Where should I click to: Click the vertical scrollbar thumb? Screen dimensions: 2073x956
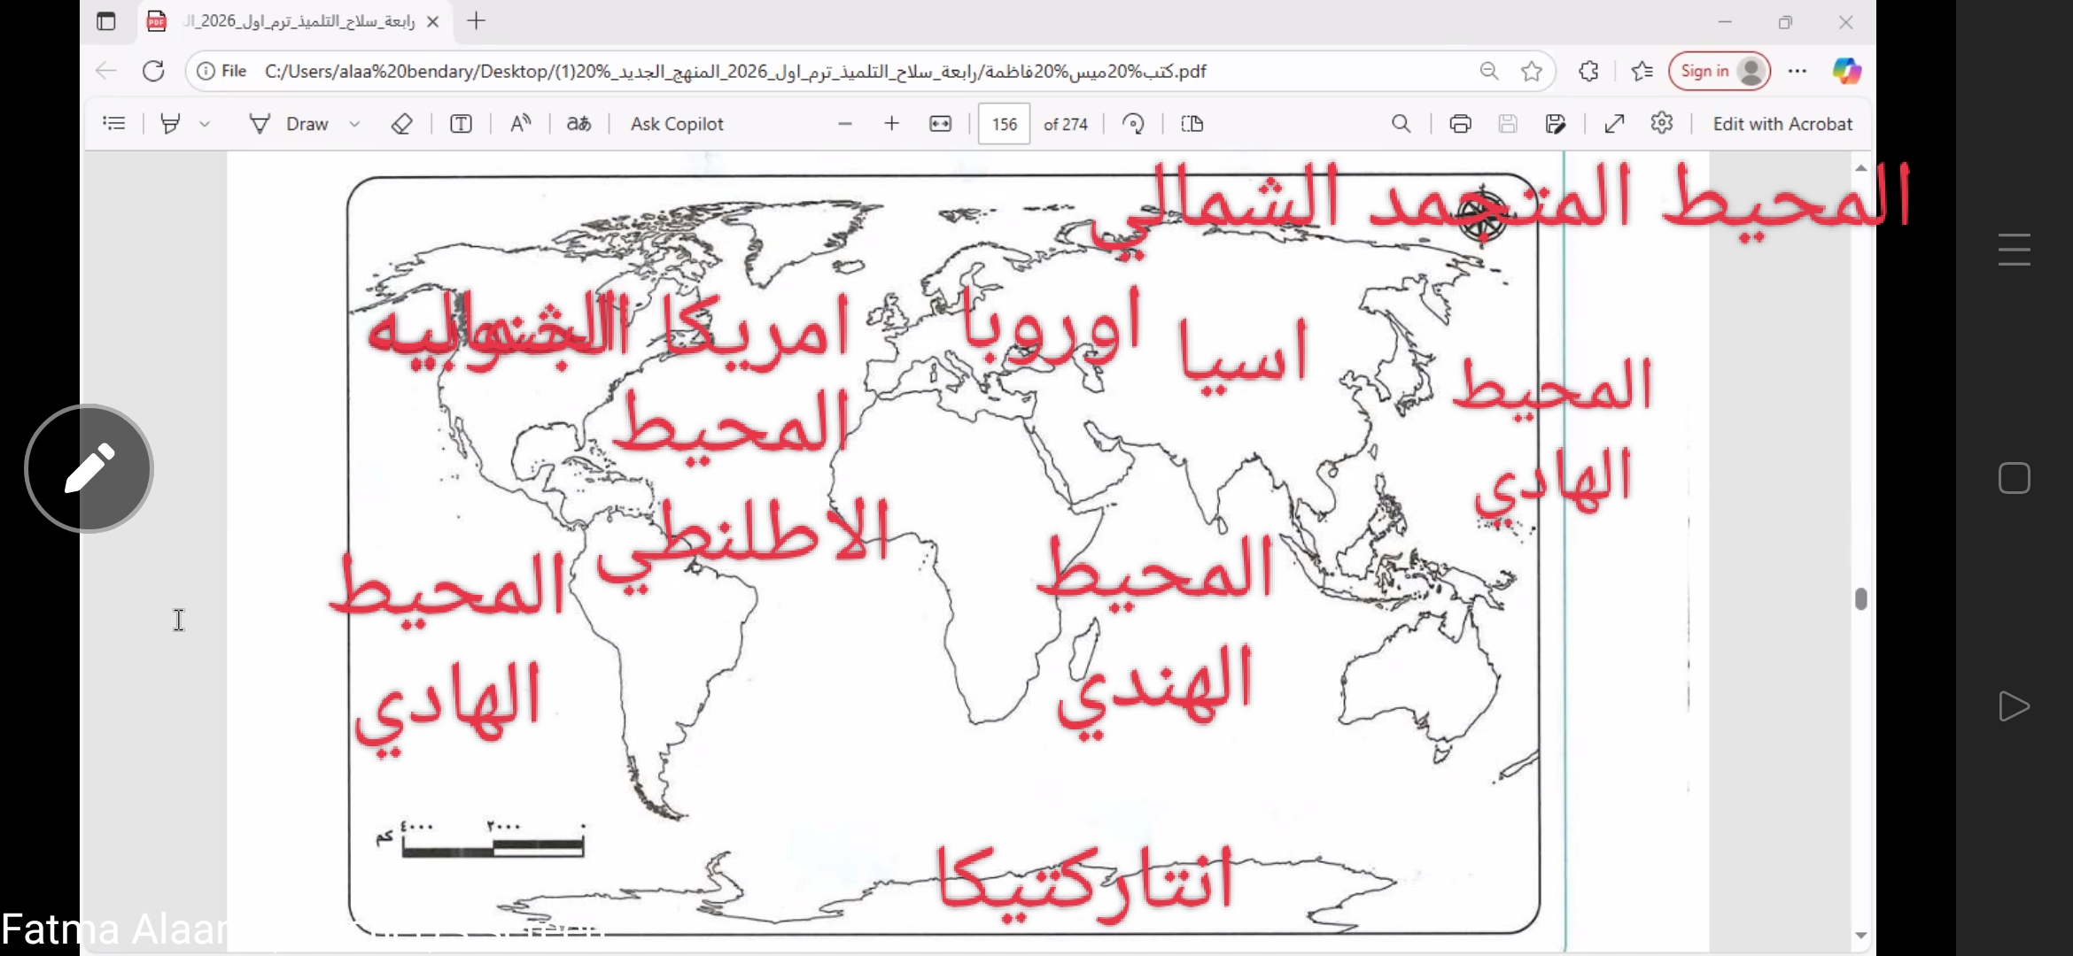click(1861, 599)
